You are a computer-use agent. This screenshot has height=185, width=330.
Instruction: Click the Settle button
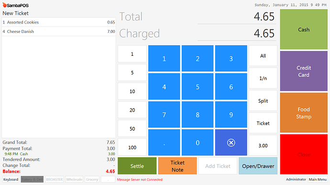click(x=137, y=166)
